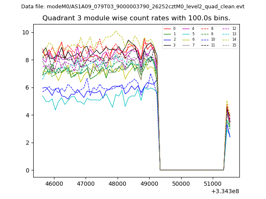This screenshot has width=266, height=199.
Task: Select the module 15 legend label
Action: 234,45
